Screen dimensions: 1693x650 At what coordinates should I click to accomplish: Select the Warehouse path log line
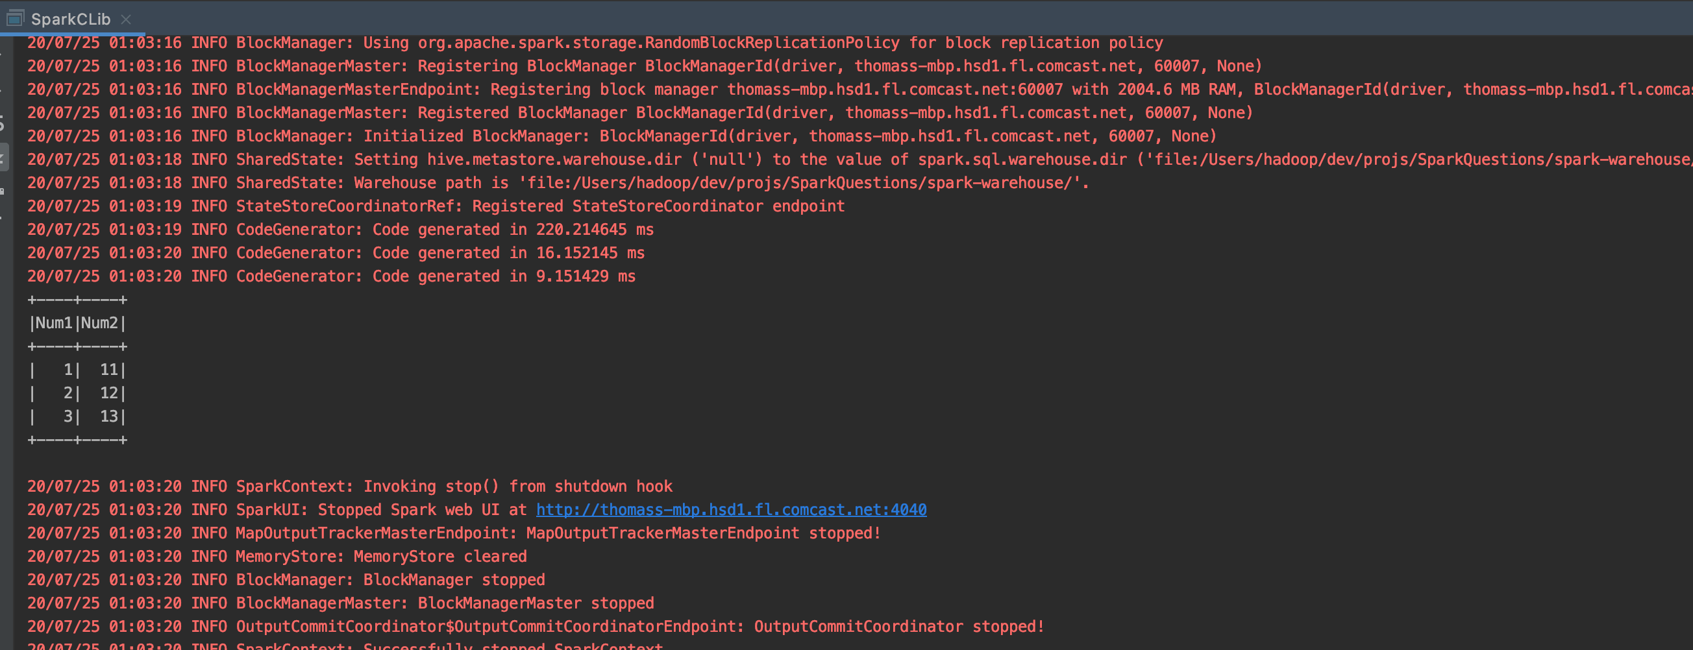click(558, 182)
